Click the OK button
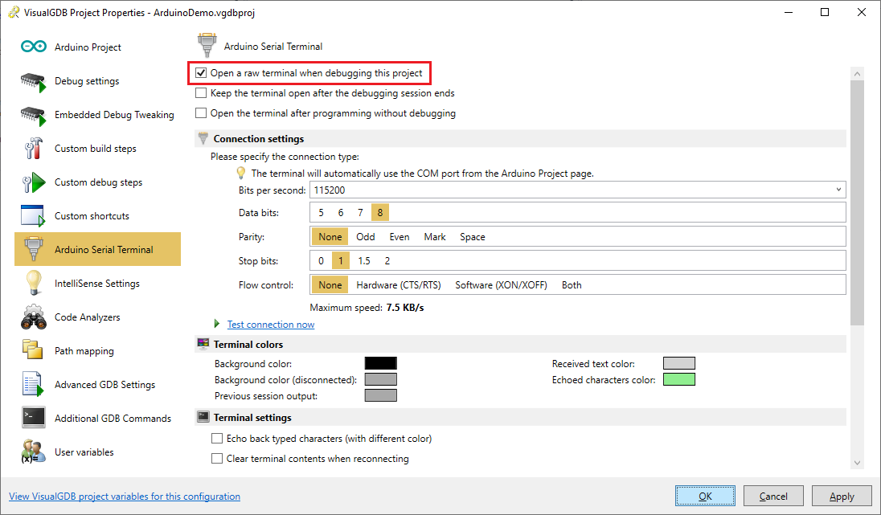This screenshot has width=881, height=515. 705,496
